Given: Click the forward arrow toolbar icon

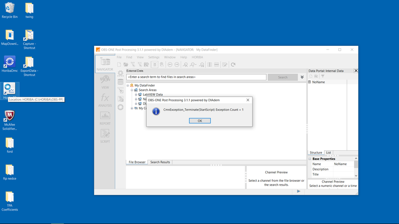Looking at the screenshot, I should (177, 65).
